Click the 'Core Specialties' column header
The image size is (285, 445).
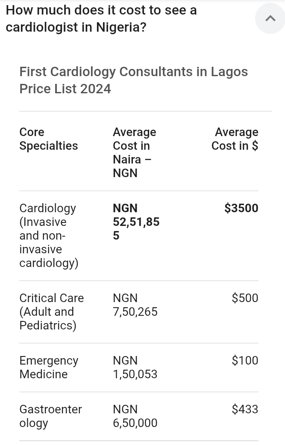point(48,139)
